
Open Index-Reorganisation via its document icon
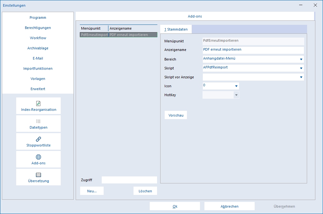pyautogui.click(x=38, y=103)
